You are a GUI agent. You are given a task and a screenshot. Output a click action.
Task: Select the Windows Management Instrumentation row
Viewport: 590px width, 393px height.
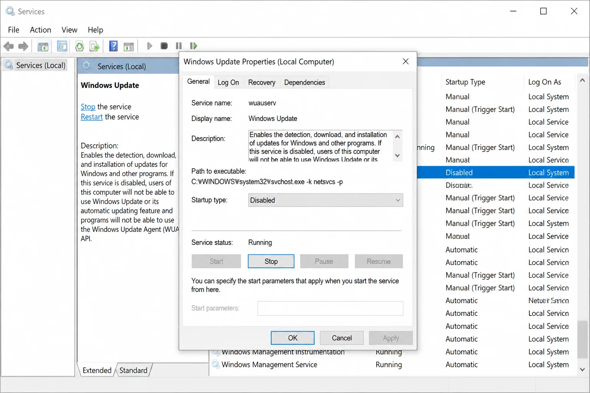click(392, 352)
